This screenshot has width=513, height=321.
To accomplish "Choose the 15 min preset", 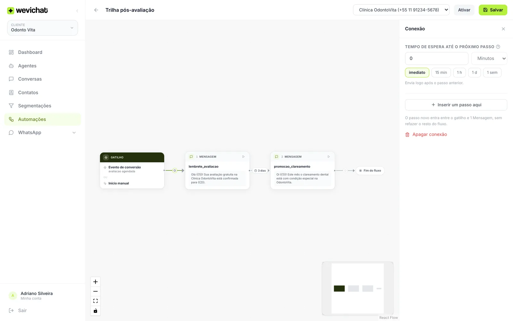I will click(x=441, y=73).
